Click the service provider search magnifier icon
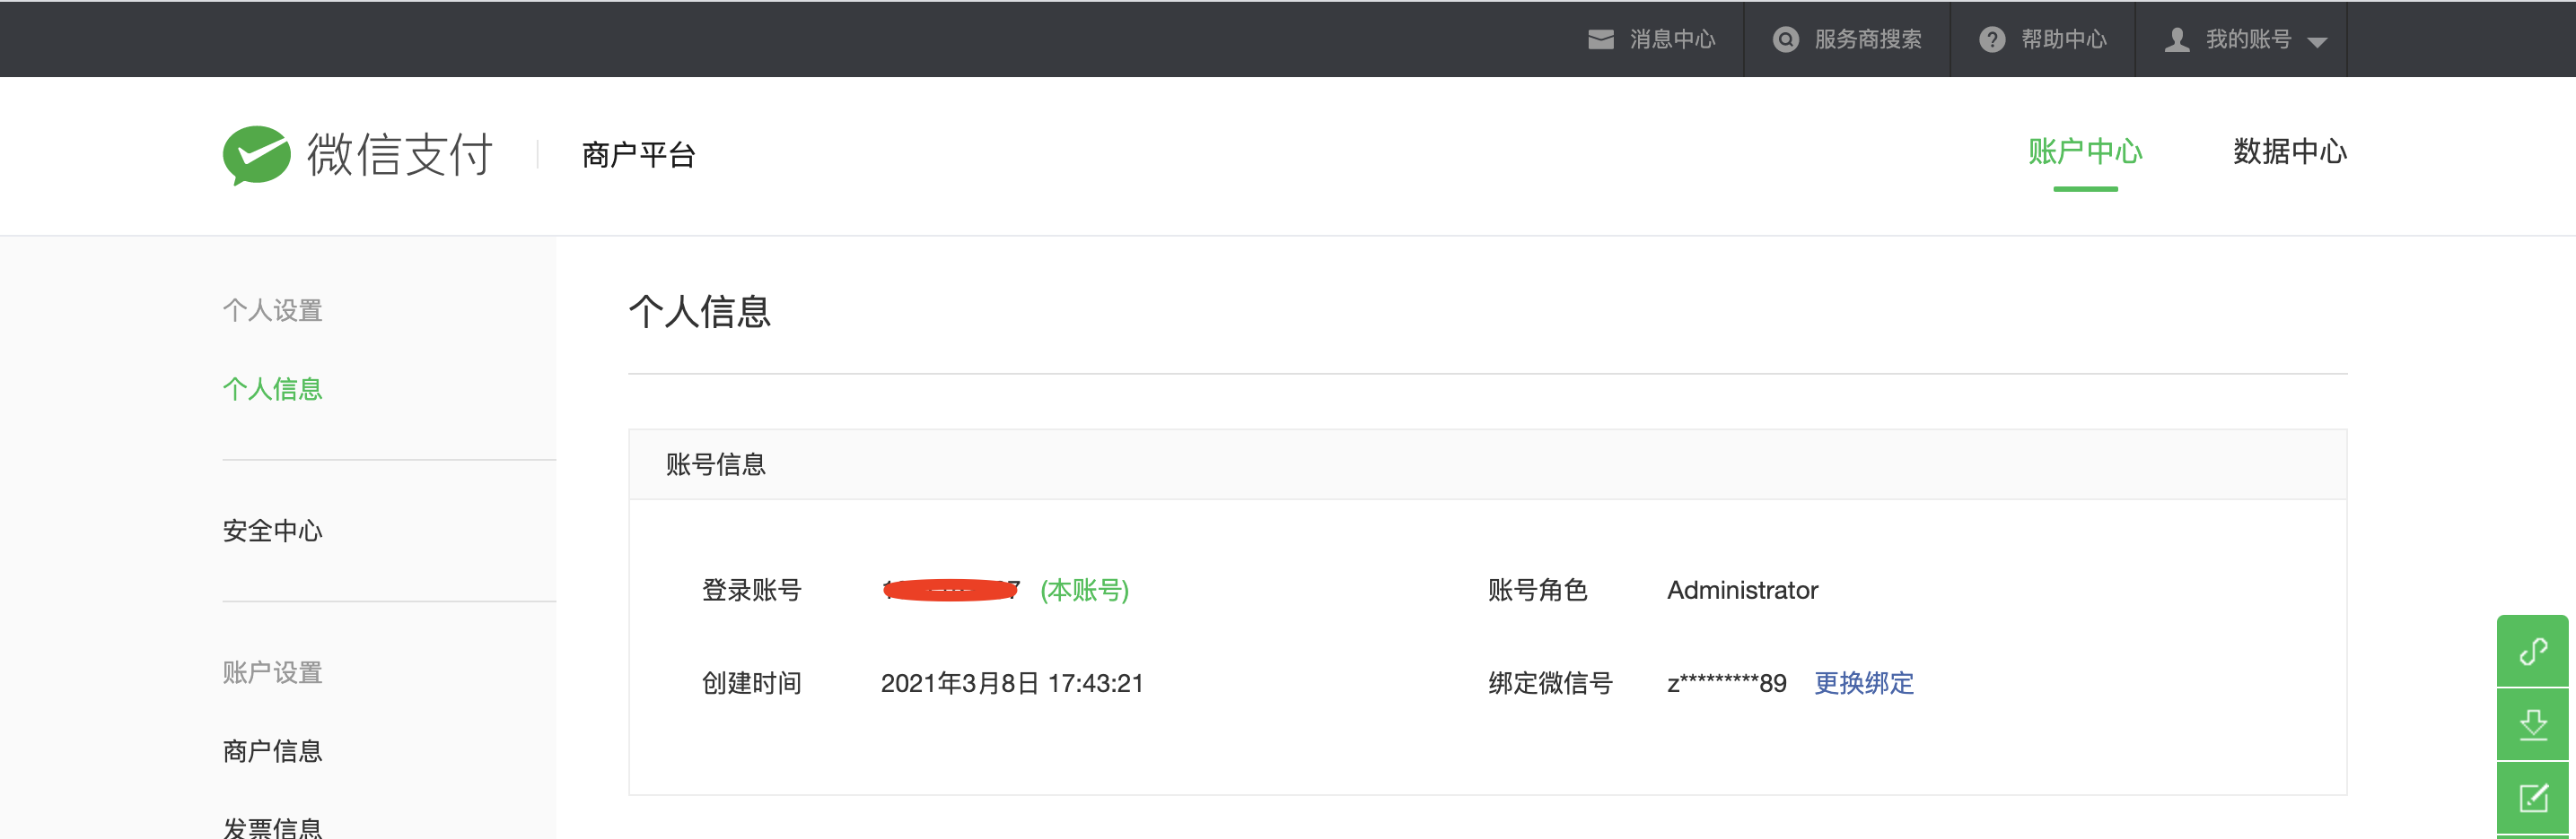Screen dimensions: 2576x839 (1786, 40)
